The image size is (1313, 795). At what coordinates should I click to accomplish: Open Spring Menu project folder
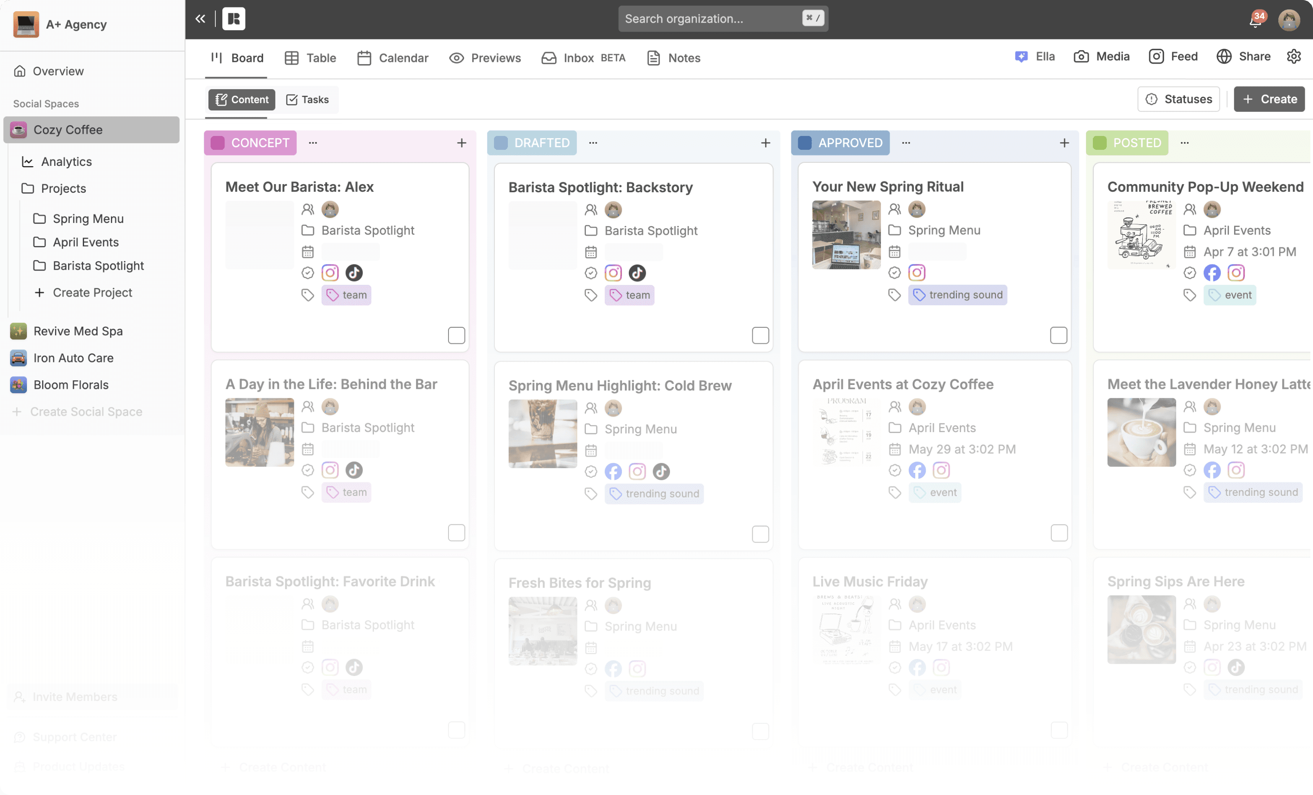78,219
